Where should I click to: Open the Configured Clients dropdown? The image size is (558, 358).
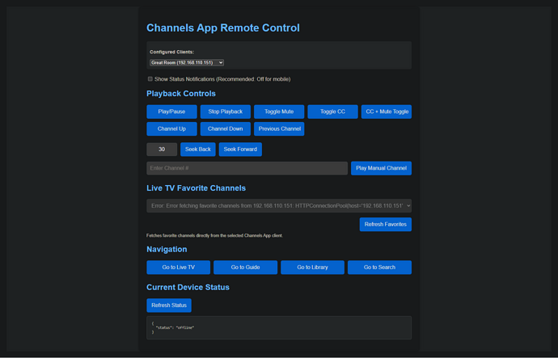[187, 62]
